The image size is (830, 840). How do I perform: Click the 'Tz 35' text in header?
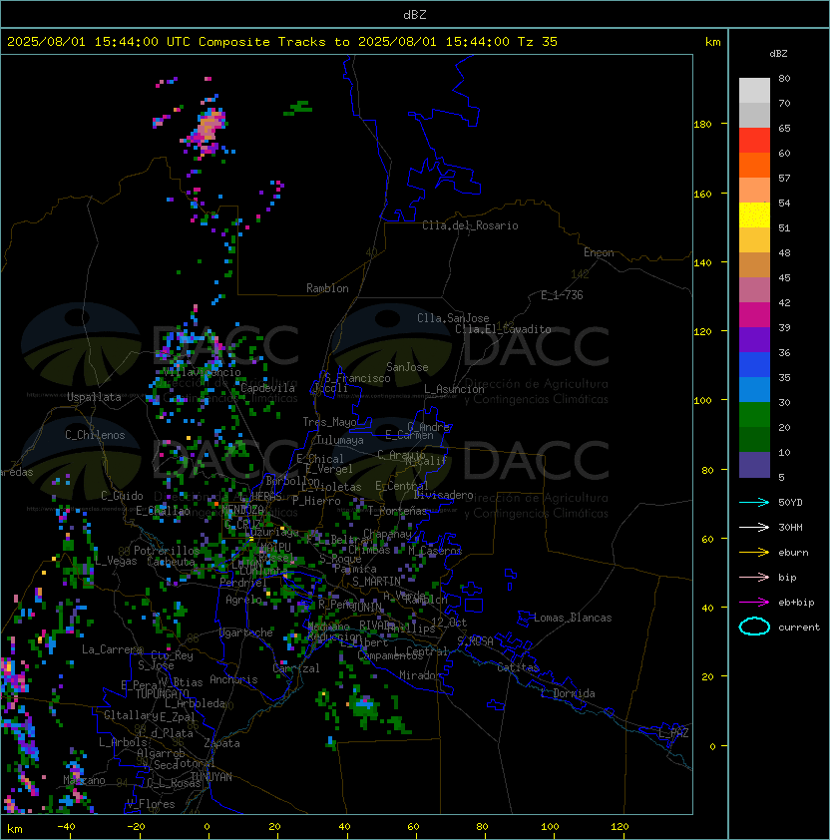click(x=538, y=42)
